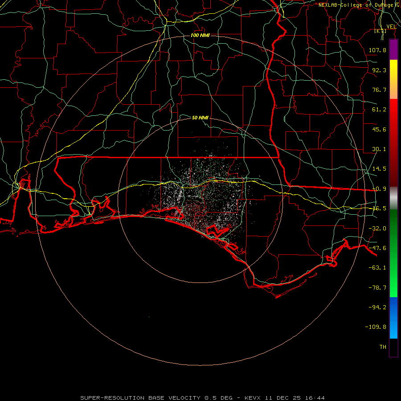The image size is (401, 401).
Task: Click the -0.9 velocity scale value
Action: [x=379, y=189]
